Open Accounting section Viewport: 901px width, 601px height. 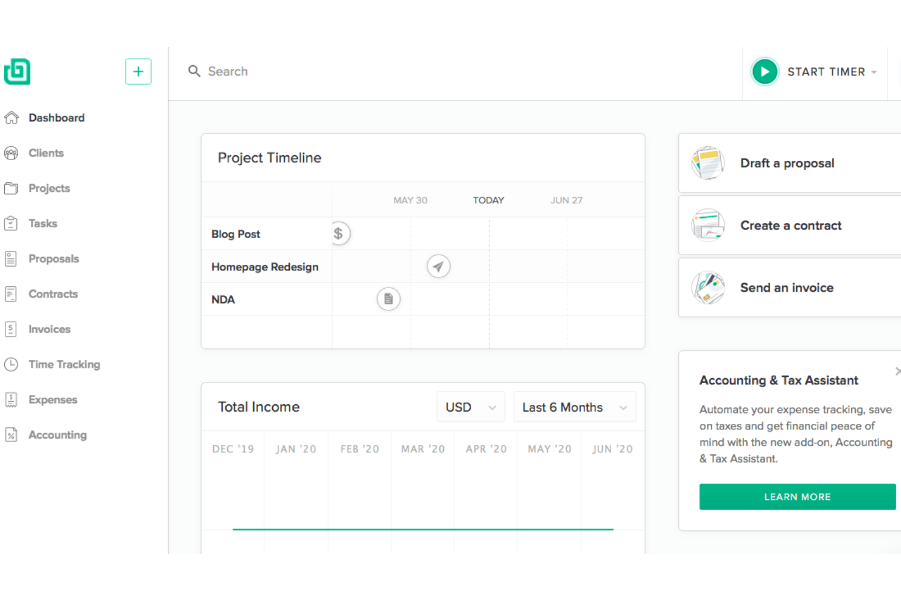58,435
